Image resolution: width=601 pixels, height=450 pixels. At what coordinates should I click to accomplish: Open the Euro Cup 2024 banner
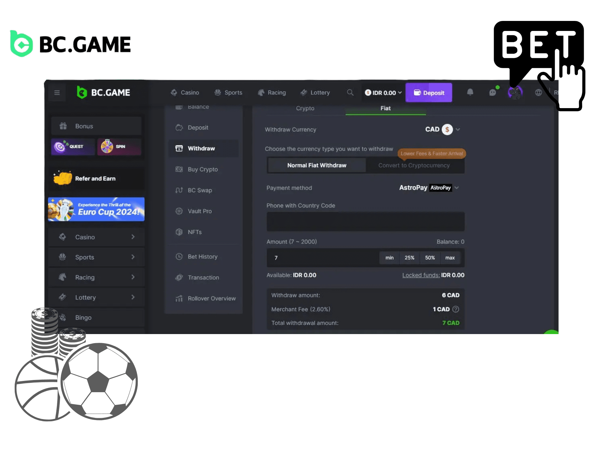tap(96, 209)
